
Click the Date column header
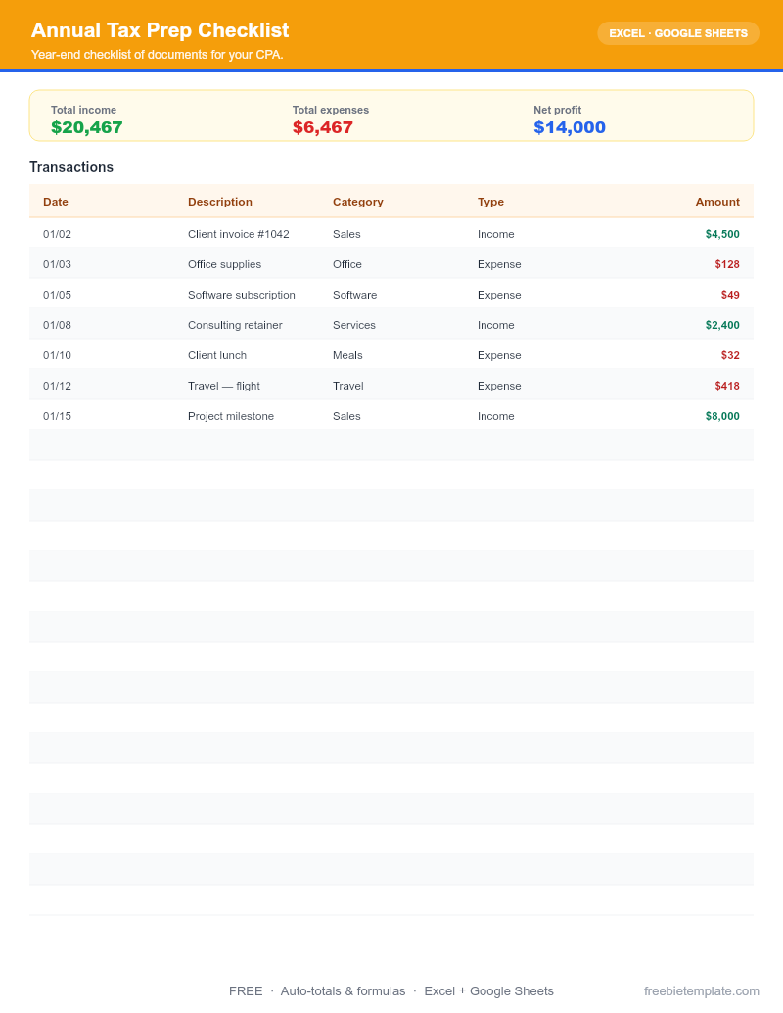pyautogui.click(x=56, y=202)
